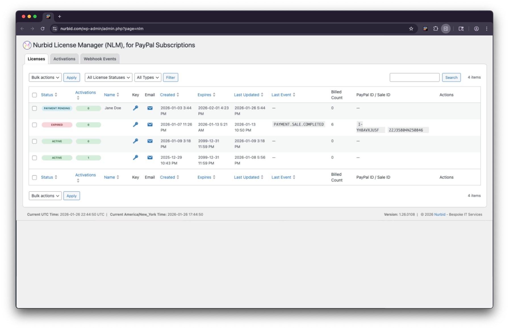The image size is (508, 328).
Task: Reload the page with browser refresh icon
Action: (43, 29)
